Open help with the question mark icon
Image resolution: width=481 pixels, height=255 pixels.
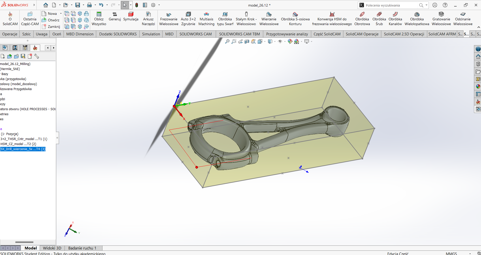pyautogui.click(x=445, y=5)
